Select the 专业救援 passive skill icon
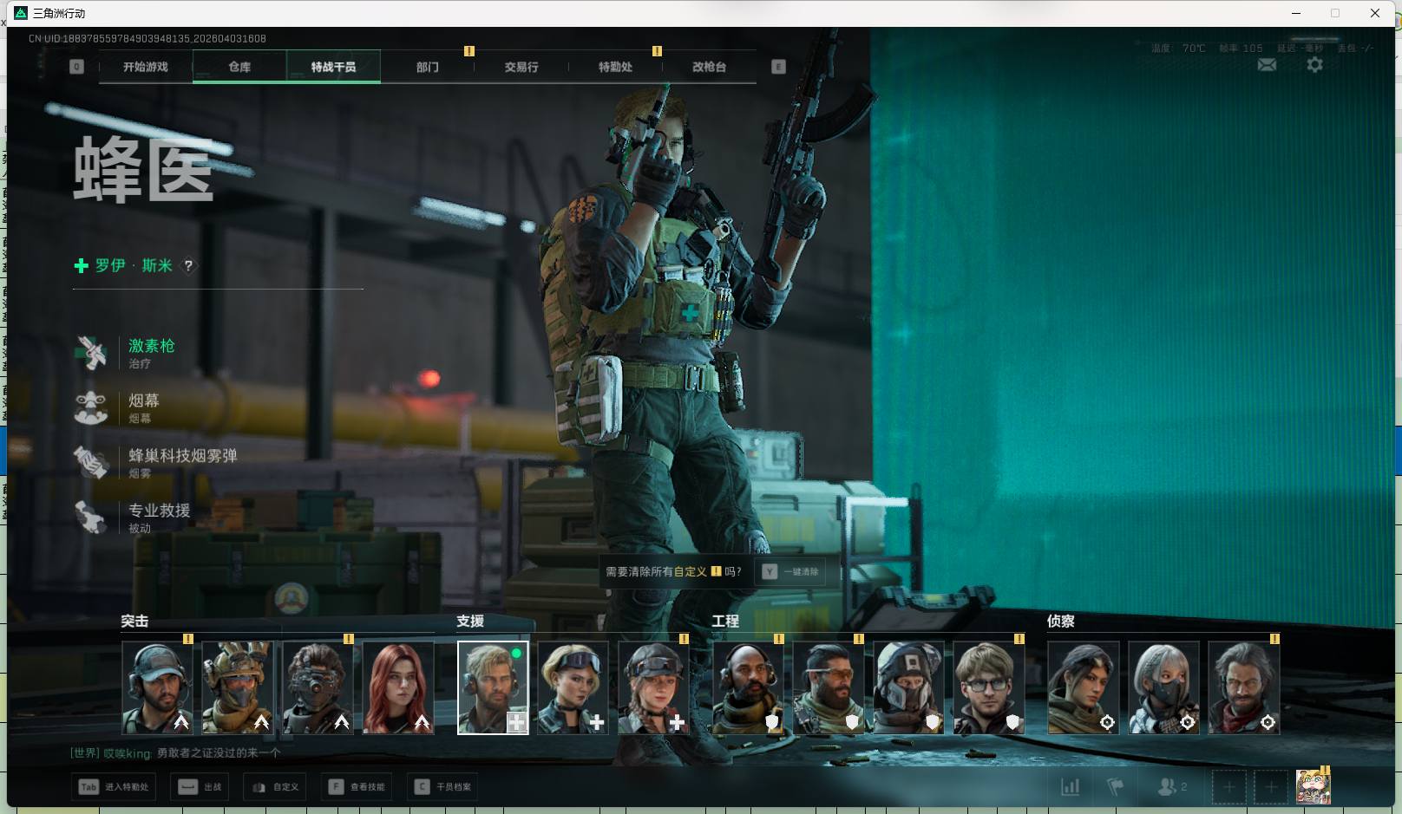The image size is (1402, 814). pos(91,517)
